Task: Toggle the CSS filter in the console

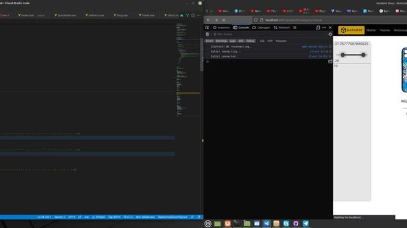Action: [x=262, y=41]
